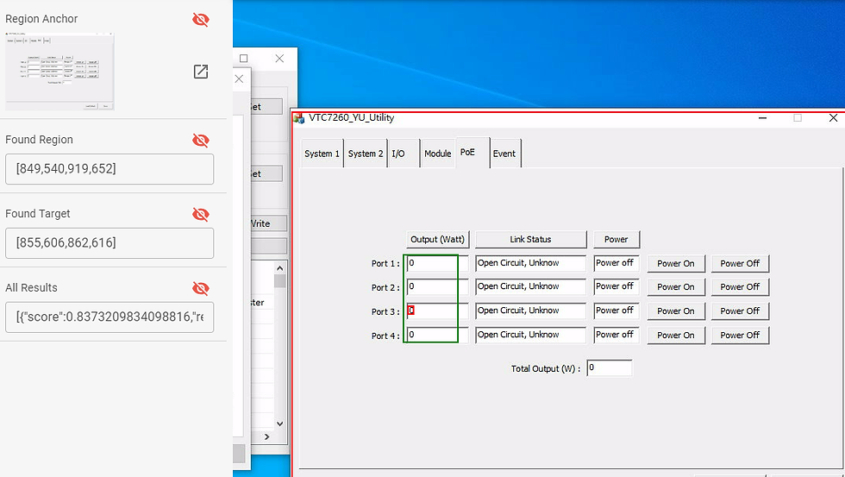Image resolution: width=845 pixels, height=477 pixels.
Task: Click the Found Target coordinates field
Action: (110, 242)
